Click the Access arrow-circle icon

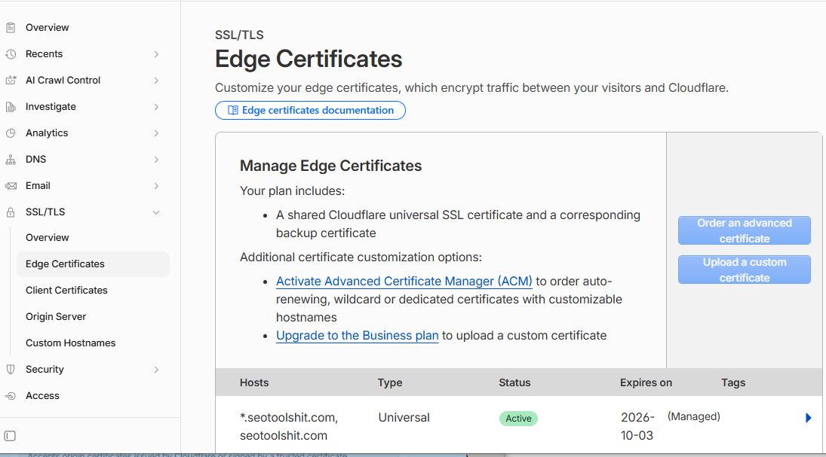click(11, 395)
